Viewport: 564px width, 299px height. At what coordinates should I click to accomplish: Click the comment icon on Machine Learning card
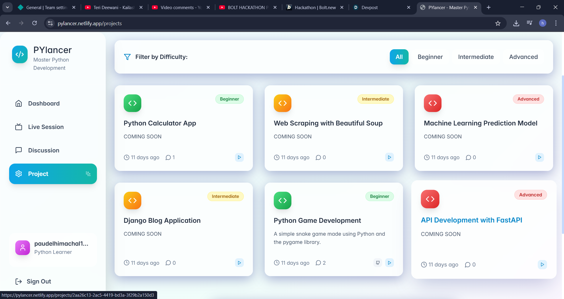(x=468, y=157)
